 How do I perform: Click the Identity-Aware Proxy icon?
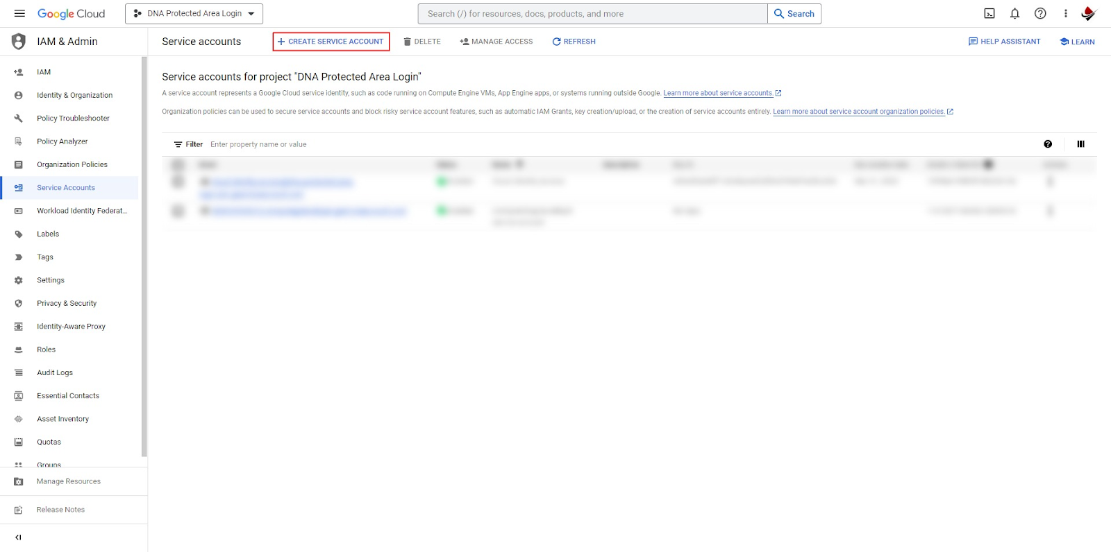click(19, 327)
